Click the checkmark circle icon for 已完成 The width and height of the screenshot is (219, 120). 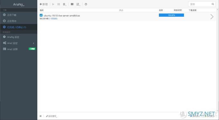click(4, 27)
